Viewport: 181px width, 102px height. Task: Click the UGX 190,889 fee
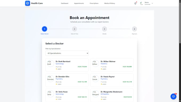coord(127,67)
